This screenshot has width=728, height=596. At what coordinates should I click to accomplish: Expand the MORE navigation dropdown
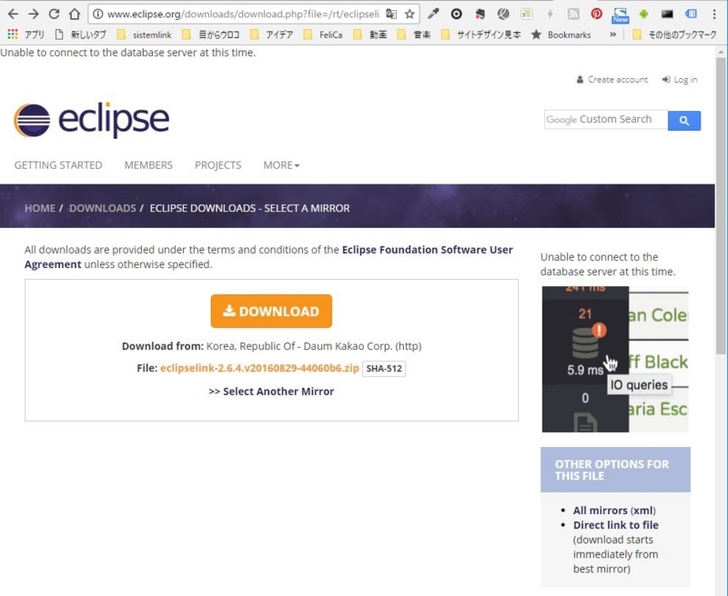coord(281,165)
